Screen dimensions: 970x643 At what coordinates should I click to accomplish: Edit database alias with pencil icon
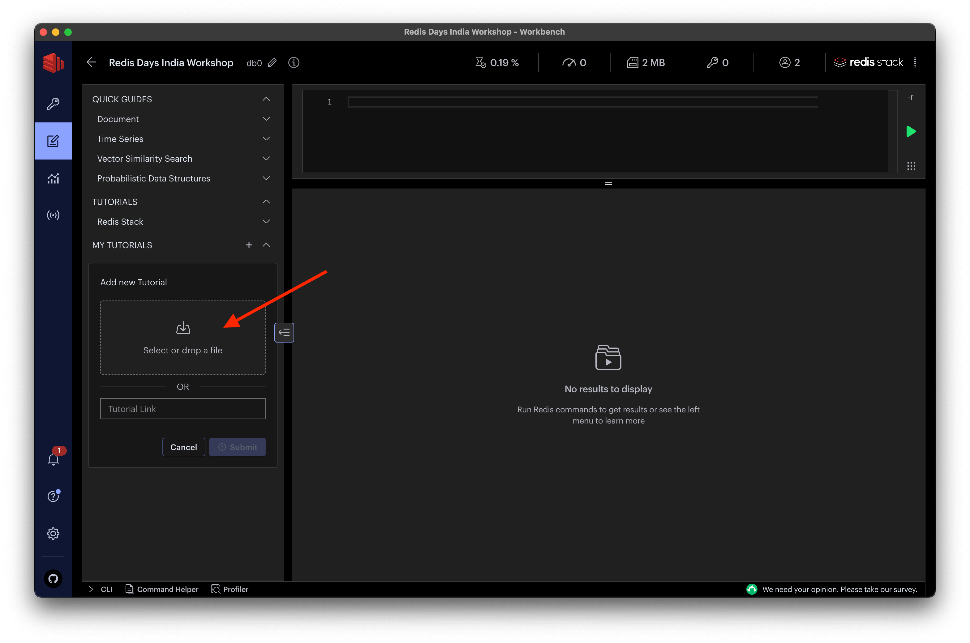pyautogui.click(x=272, y=63)
